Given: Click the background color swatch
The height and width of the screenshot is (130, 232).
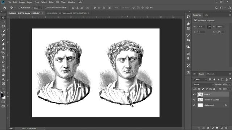Looking at the screenshot, I should [5, 97].
